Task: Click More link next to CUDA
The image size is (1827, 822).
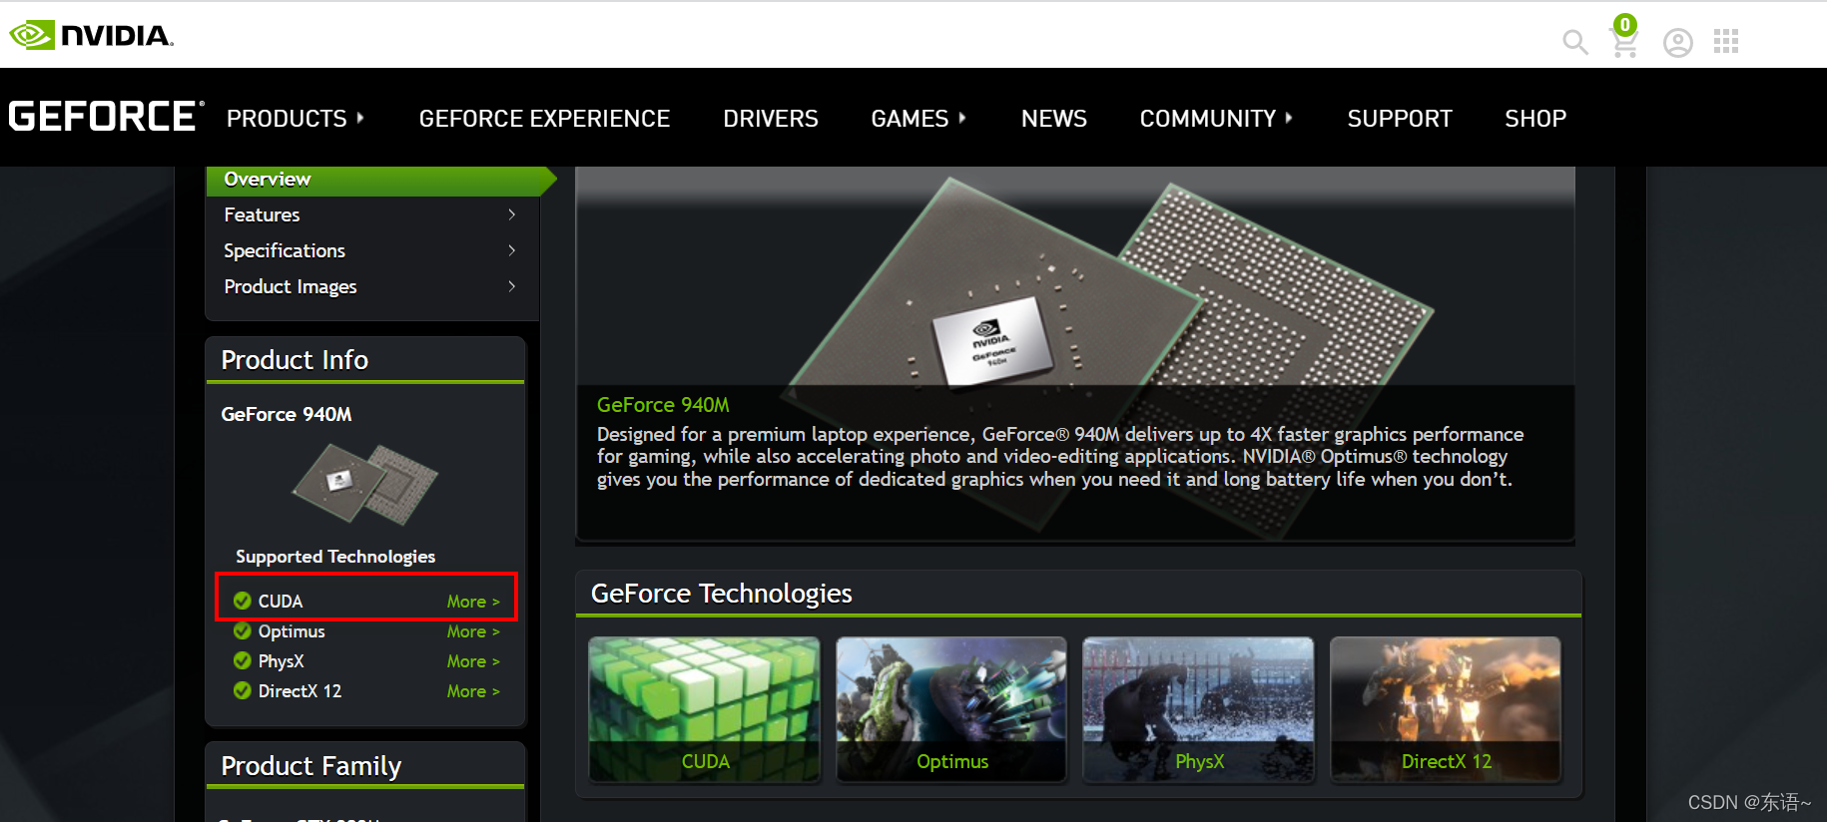Action: tap(473, 602)
